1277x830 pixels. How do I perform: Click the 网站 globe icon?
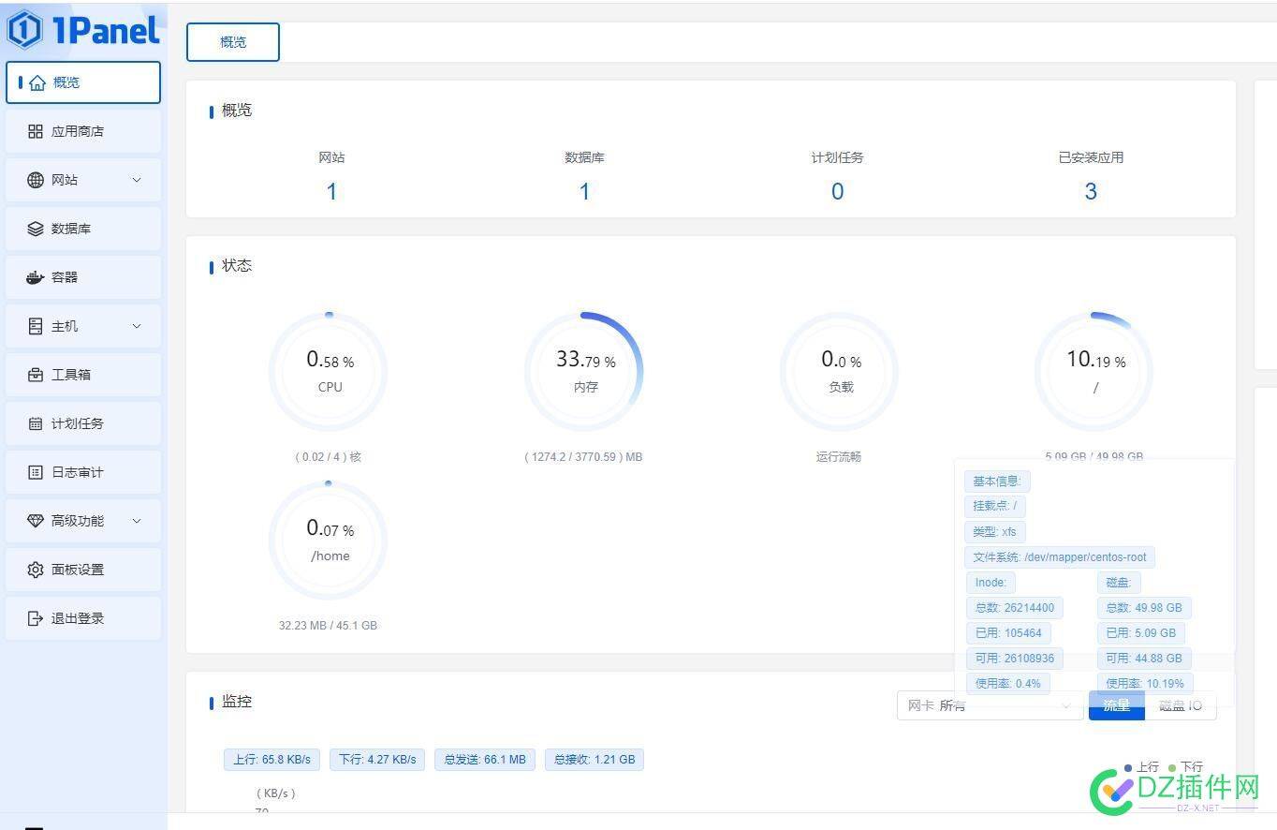(x=36, y=180)
